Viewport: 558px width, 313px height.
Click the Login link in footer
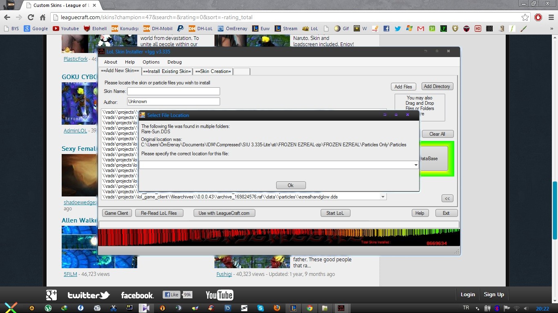(x=468, y=295)
